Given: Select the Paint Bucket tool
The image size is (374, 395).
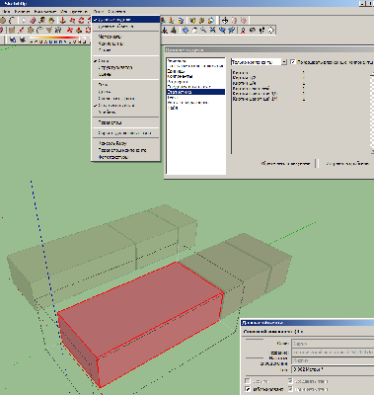Looking at the screenshot, I should pos(51,21).
